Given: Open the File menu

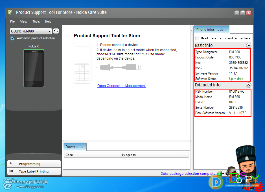Looking at the screenshot, I should (12, 21).
